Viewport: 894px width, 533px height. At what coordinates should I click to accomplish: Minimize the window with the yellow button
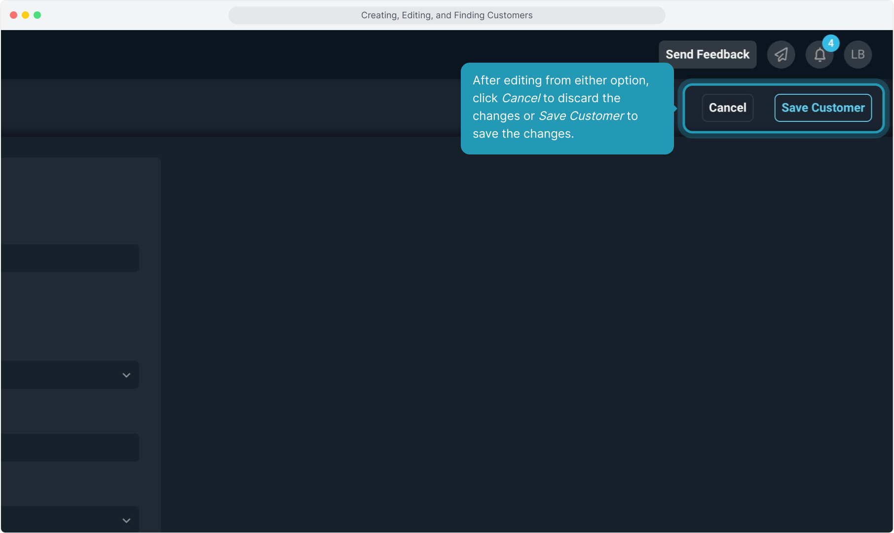click(x=26, y=15)
